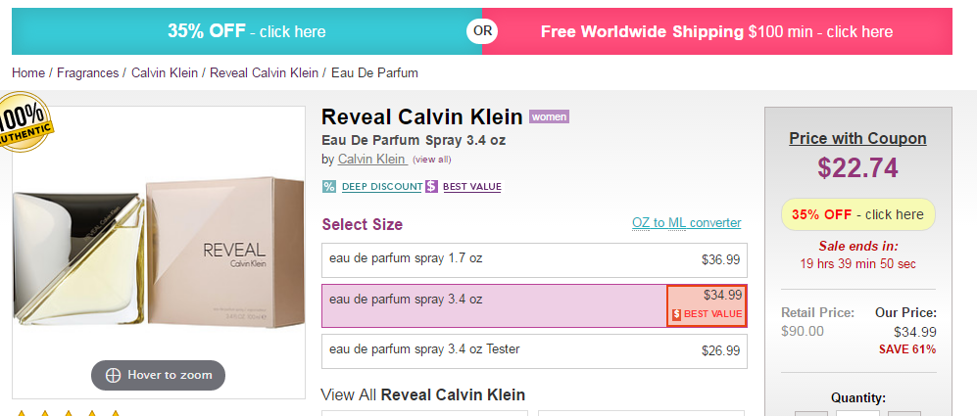Go to Home breadcrumb link

[28, 72]
